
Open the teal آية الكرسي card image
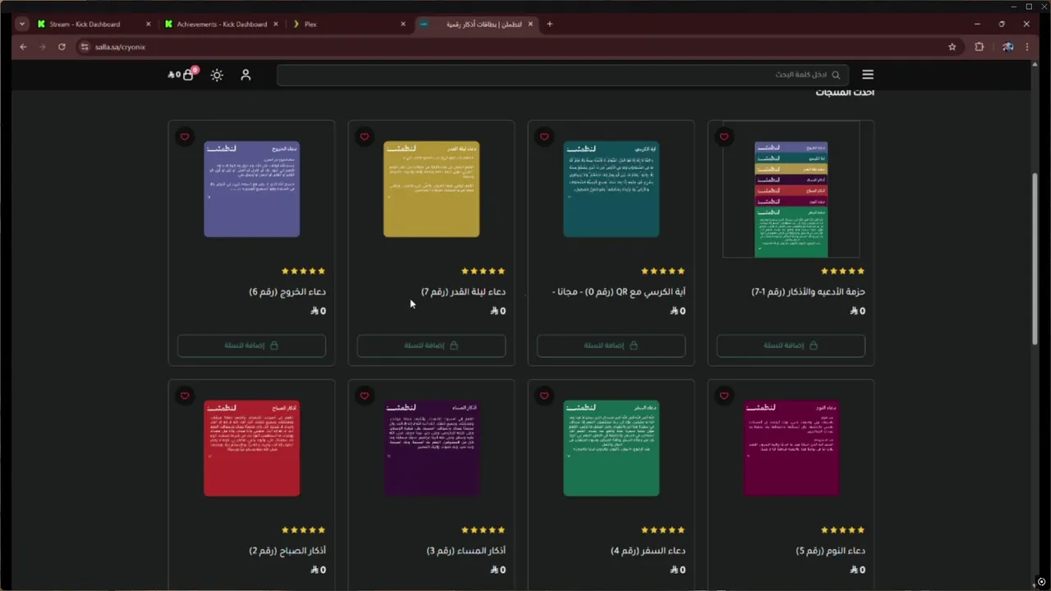coord(611,190)
